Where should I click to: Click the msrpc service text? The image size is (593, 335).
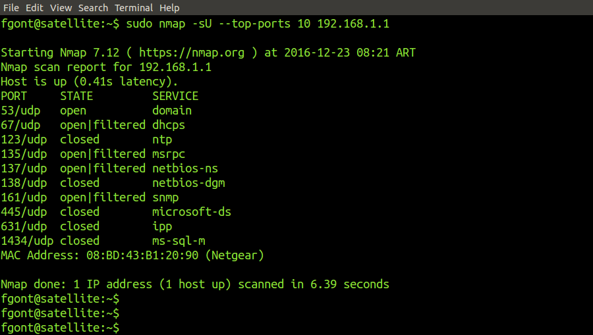click(x=169, y=154)
